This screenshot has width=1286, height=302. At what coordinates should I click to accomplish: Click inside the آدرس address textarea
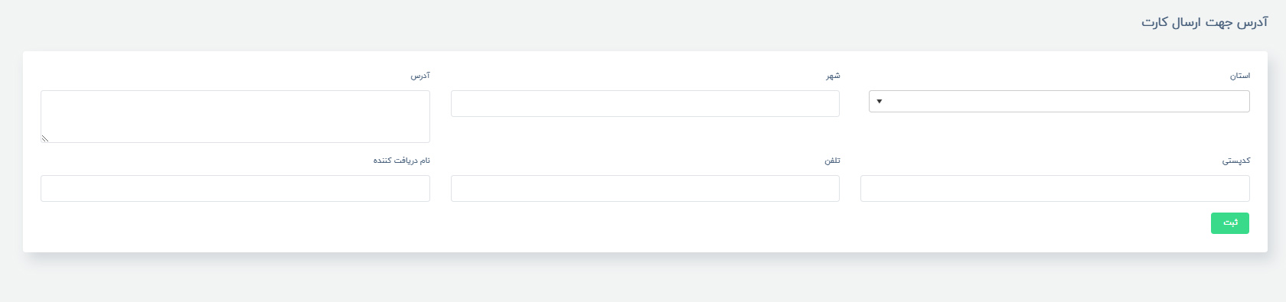[235, 117]
